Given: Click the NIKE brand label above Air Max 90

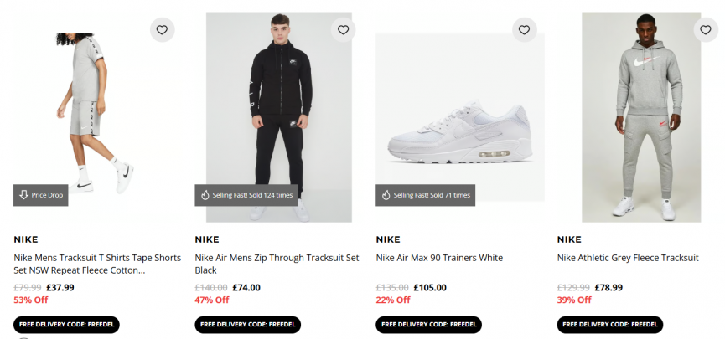Looking at the screenshot, I should tap(388, 239).
